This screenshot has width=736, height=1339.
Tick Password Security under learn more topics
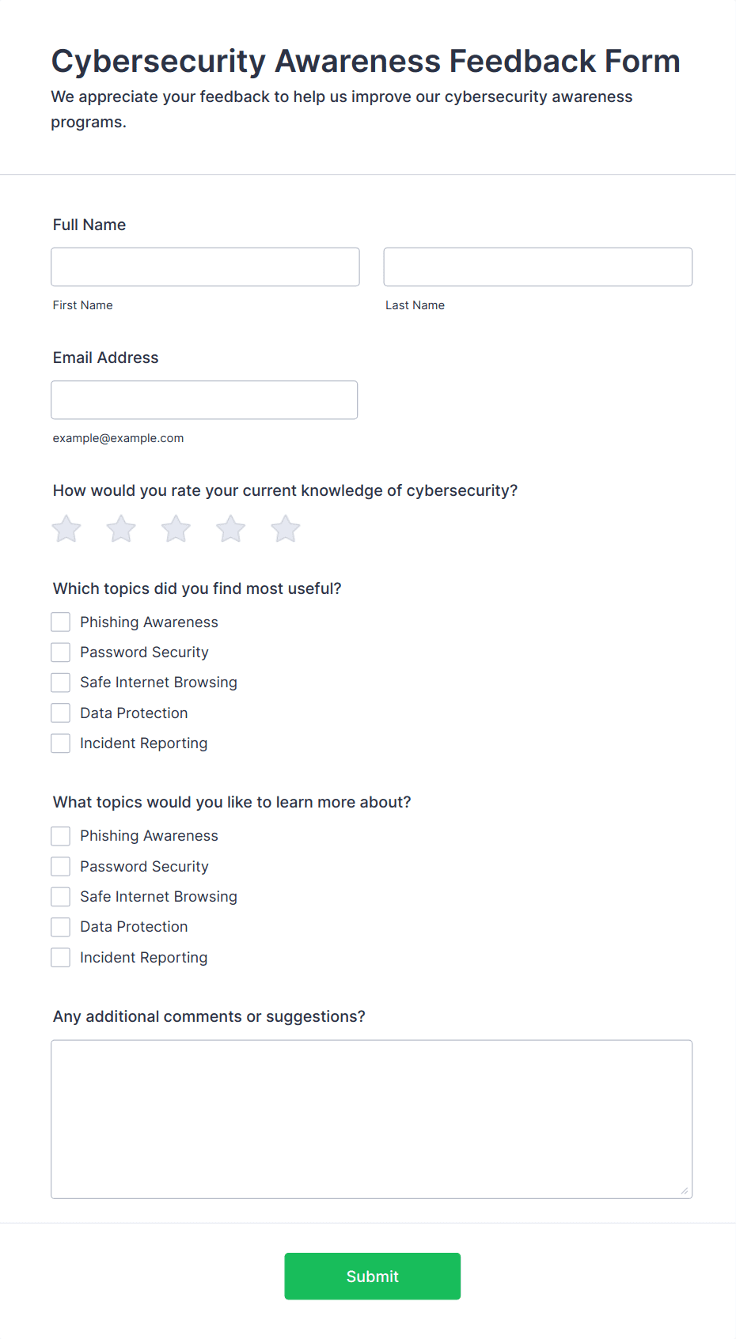click(x=61, y=867)
